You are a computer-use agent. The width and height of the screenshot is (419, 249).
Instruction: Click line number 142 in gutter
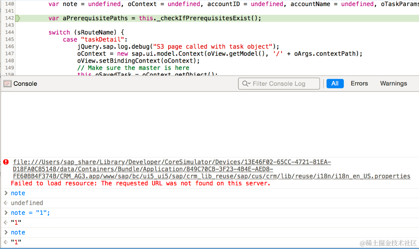click(9, 18)
